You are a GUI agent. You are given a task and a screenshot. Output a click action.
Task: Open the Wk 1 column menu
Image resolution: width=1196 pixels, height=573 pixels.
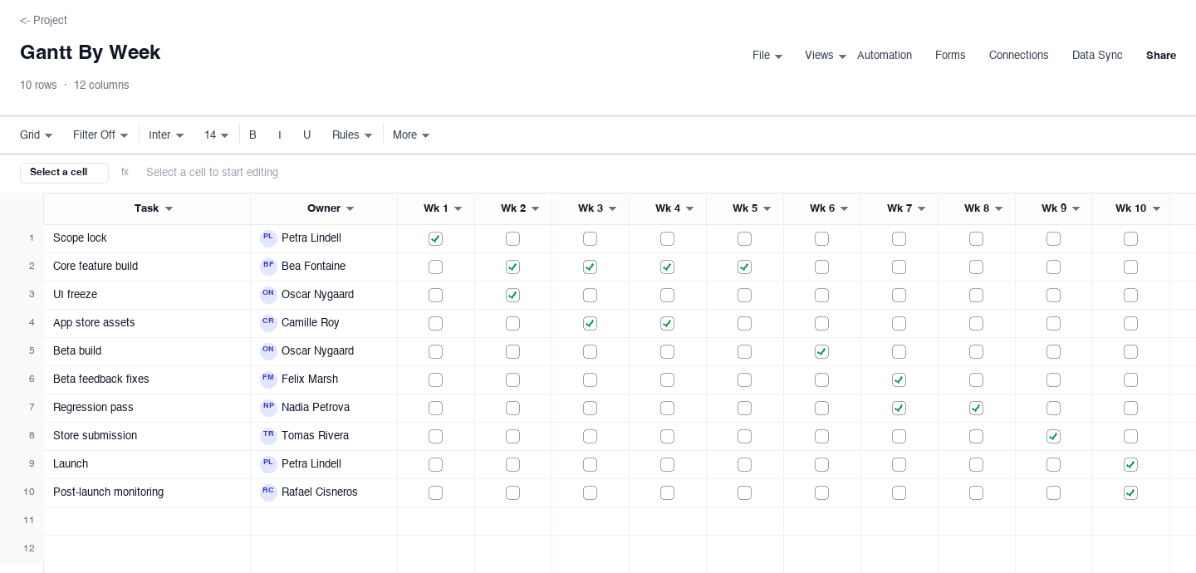point(458,209)
